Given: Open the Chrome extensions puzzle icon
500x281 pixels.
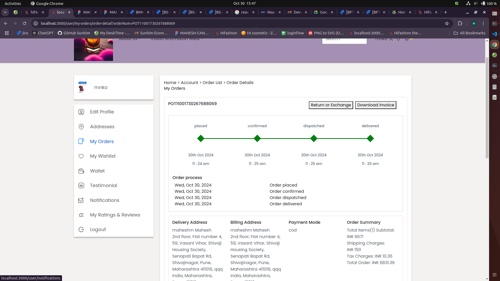Looking at the screenshot, I should pyautogui.click(x=460, y=23).
